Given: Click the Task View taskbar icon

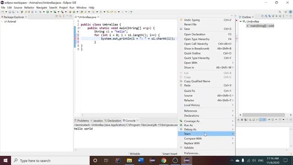Looking at the screenshot, I should coord(106,160).
